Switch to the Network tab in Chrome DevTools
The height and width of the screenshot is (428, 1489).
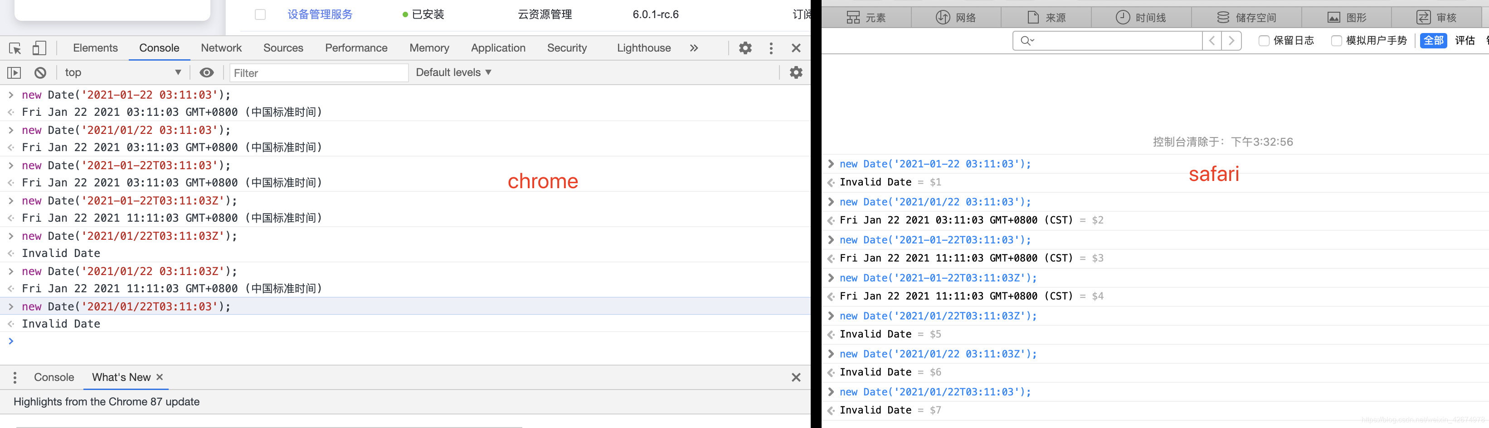pos(221,48)
